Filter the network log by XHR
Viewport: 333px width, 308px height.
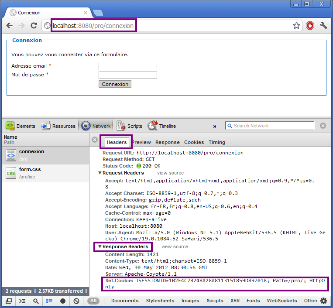click(x=235, y=301)
